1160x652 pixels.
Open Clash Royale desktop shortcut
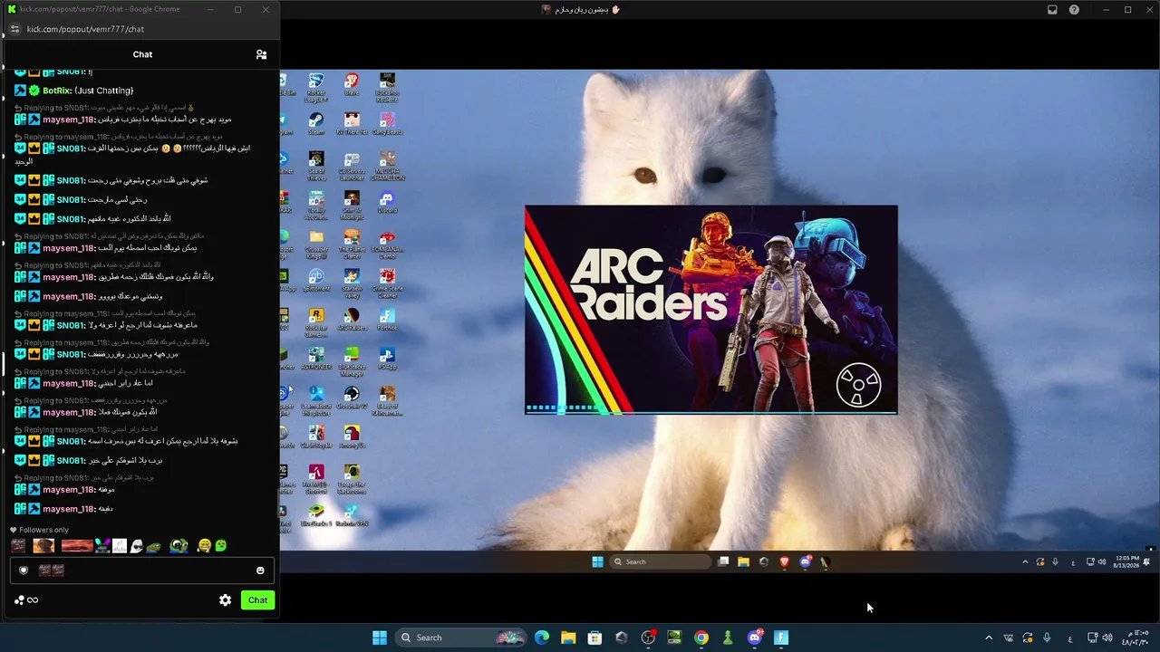[316, 437]
